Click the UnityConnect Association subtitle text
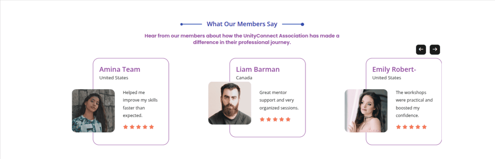The image size is (495, 159). coord(242,39)
